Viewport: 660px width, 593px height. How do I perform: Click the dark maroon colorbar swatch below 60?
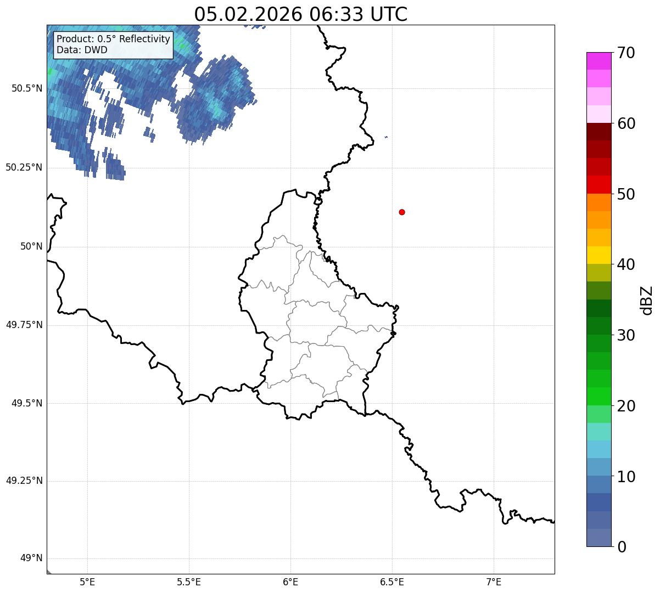599,132
